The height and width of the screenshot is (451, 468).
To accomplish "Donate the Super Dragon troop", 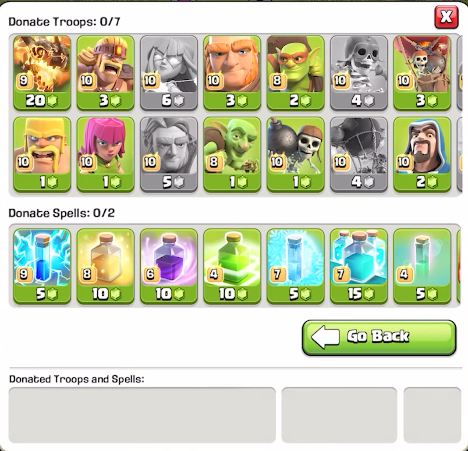I will 42,73.
